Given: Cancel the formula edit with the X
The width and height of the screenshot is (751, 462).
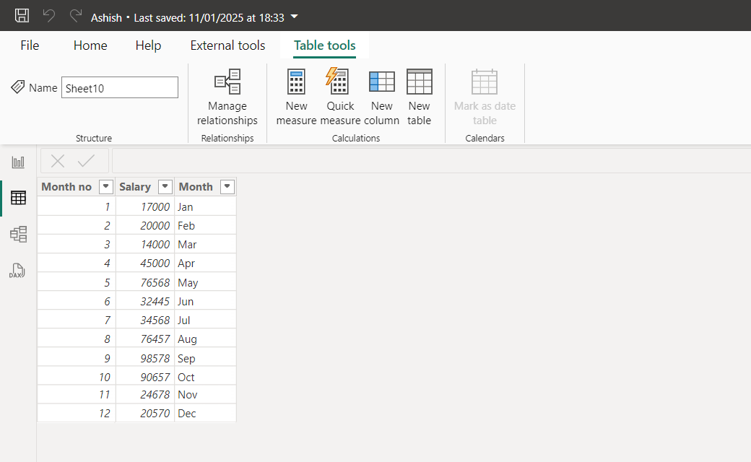Looking at the screenshot, I should tap(57, 160).
